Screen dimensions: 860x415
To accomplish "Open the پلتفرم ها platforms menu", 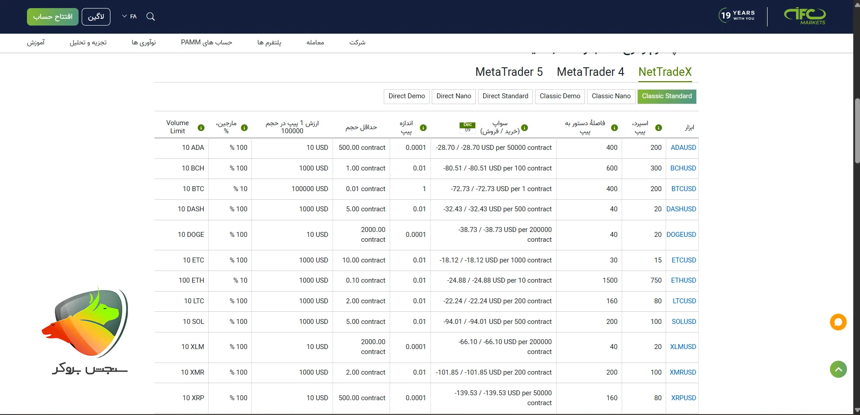I will [x=269, y=43].
